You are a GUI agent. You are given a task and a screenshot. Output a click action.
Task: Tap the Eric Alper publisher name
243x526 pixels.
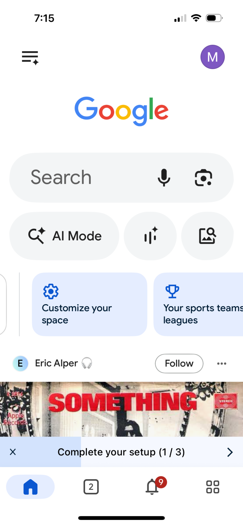pyautogui.click(x=56, y=363)
